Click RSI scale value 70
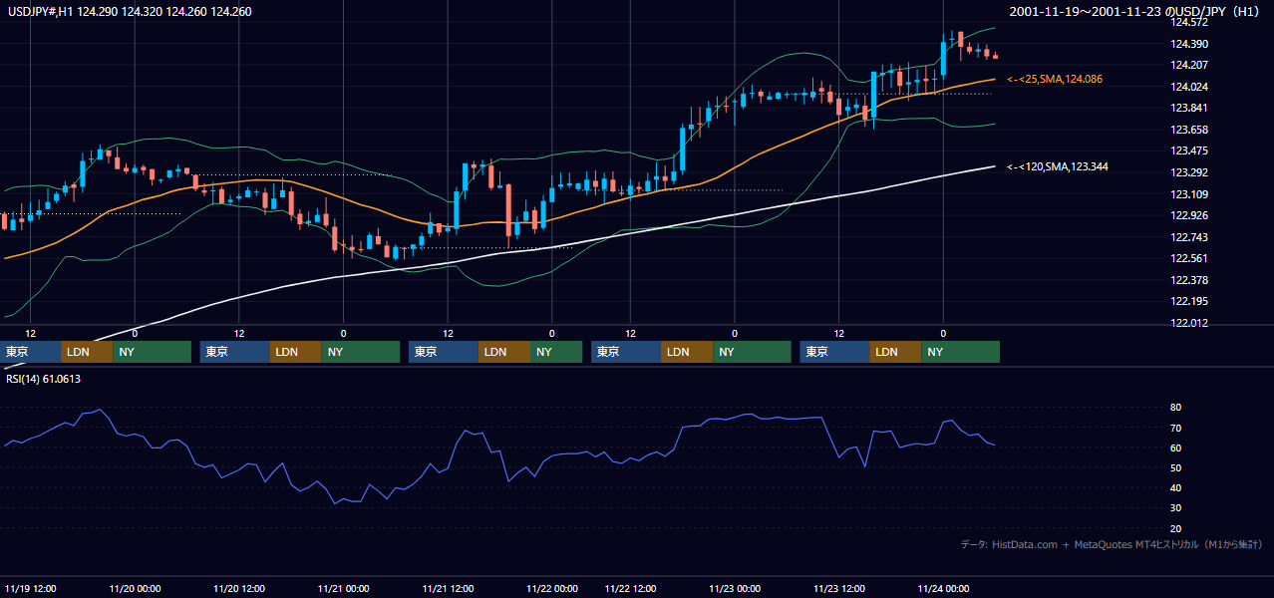 coord(1175,429)
